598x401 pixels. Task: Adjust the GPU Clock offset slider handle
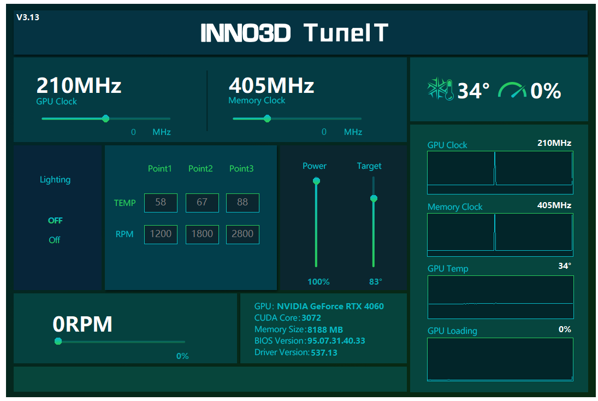point(105,119)
